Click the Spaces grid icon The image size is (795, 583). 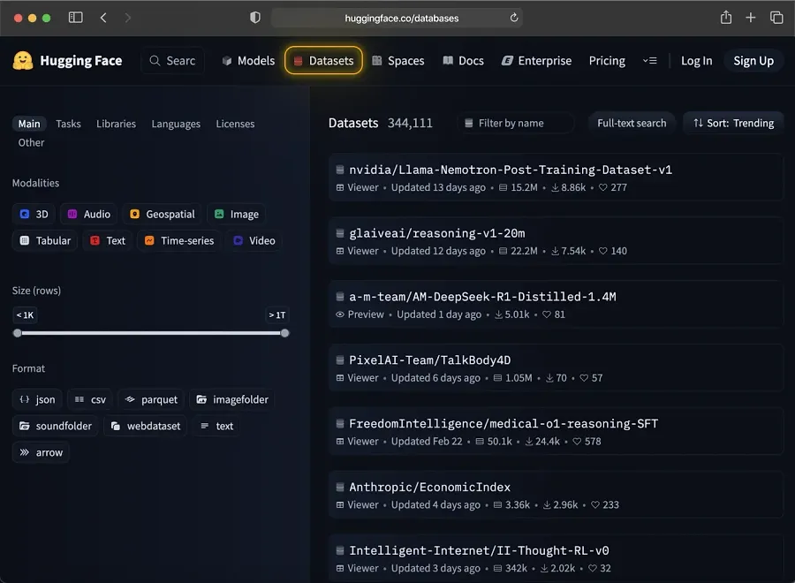(x=376, y=60)
